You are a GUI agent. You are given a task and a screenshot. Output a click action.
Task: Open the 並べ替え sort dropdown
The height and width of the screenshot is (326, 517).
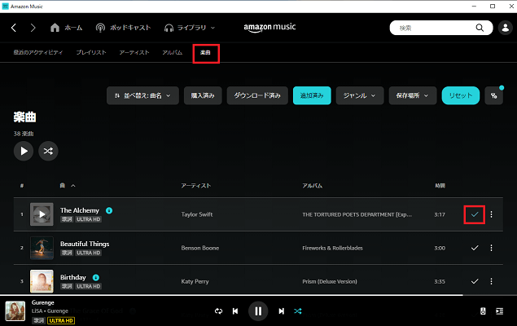(142, 95)
